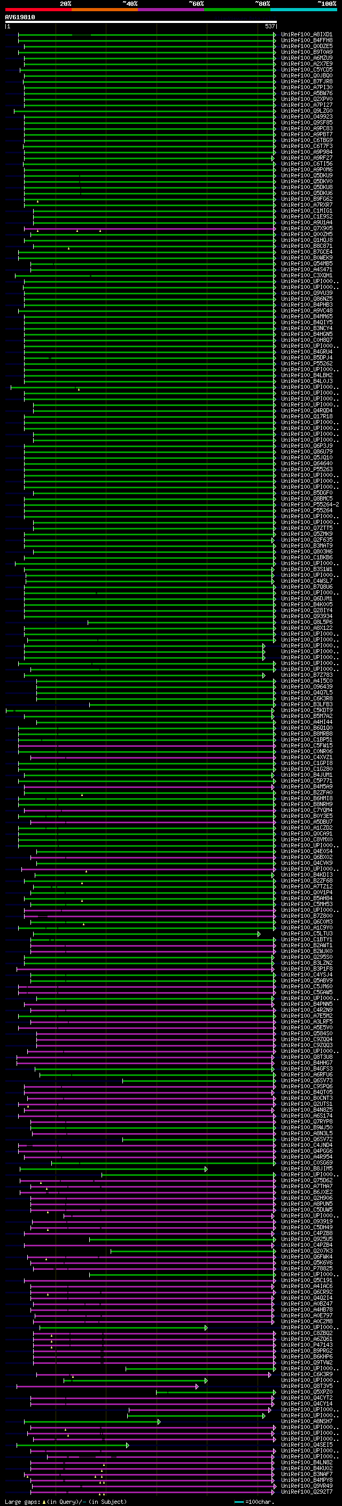Click the query end position 537

tap(269, 26)
